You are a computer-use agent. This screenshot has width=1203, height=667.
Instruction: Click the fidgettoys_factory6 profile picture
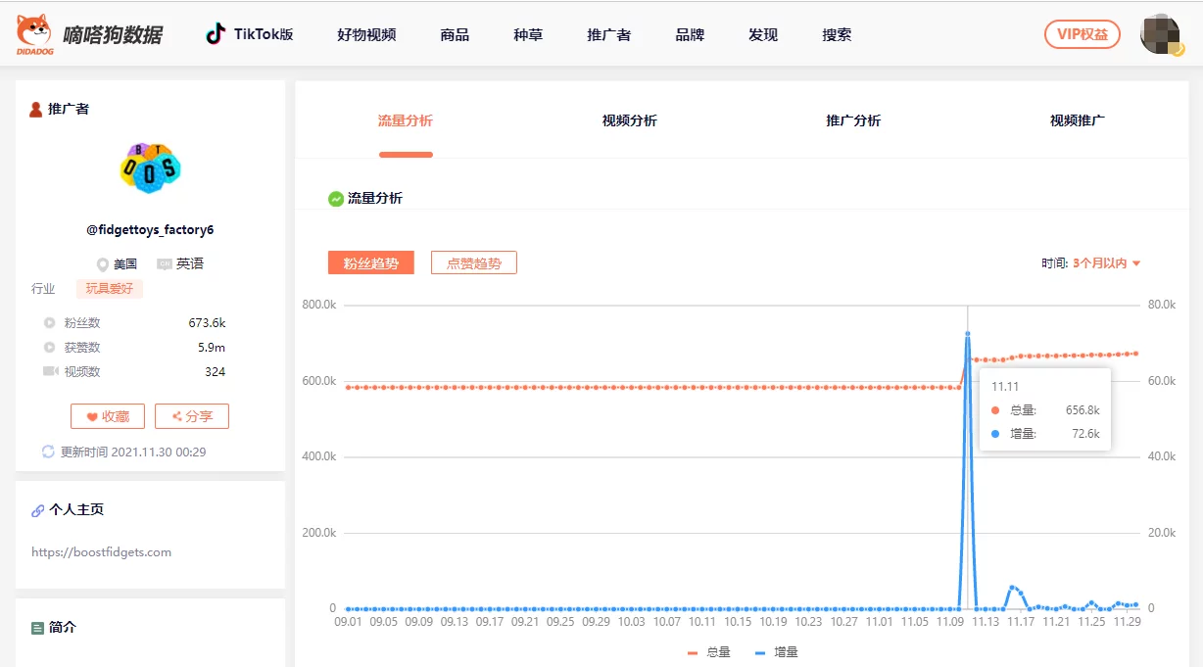pyautogui.click(x=150, y=167)
